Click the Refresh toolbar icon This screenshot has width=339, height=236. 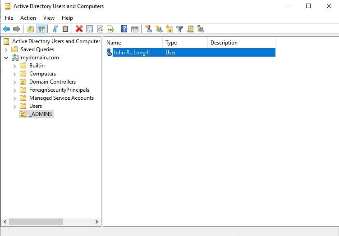[x=100, y=29]
